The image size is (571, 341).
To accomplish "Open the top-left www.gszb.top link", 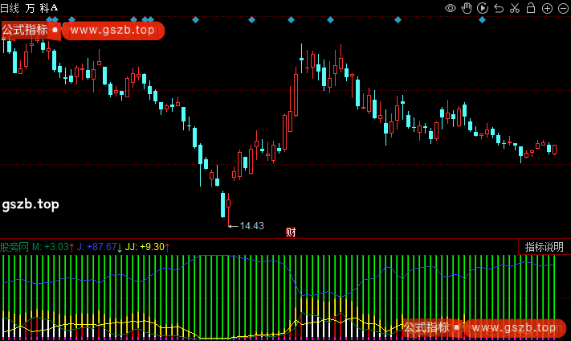I will (x=112, y=31).
